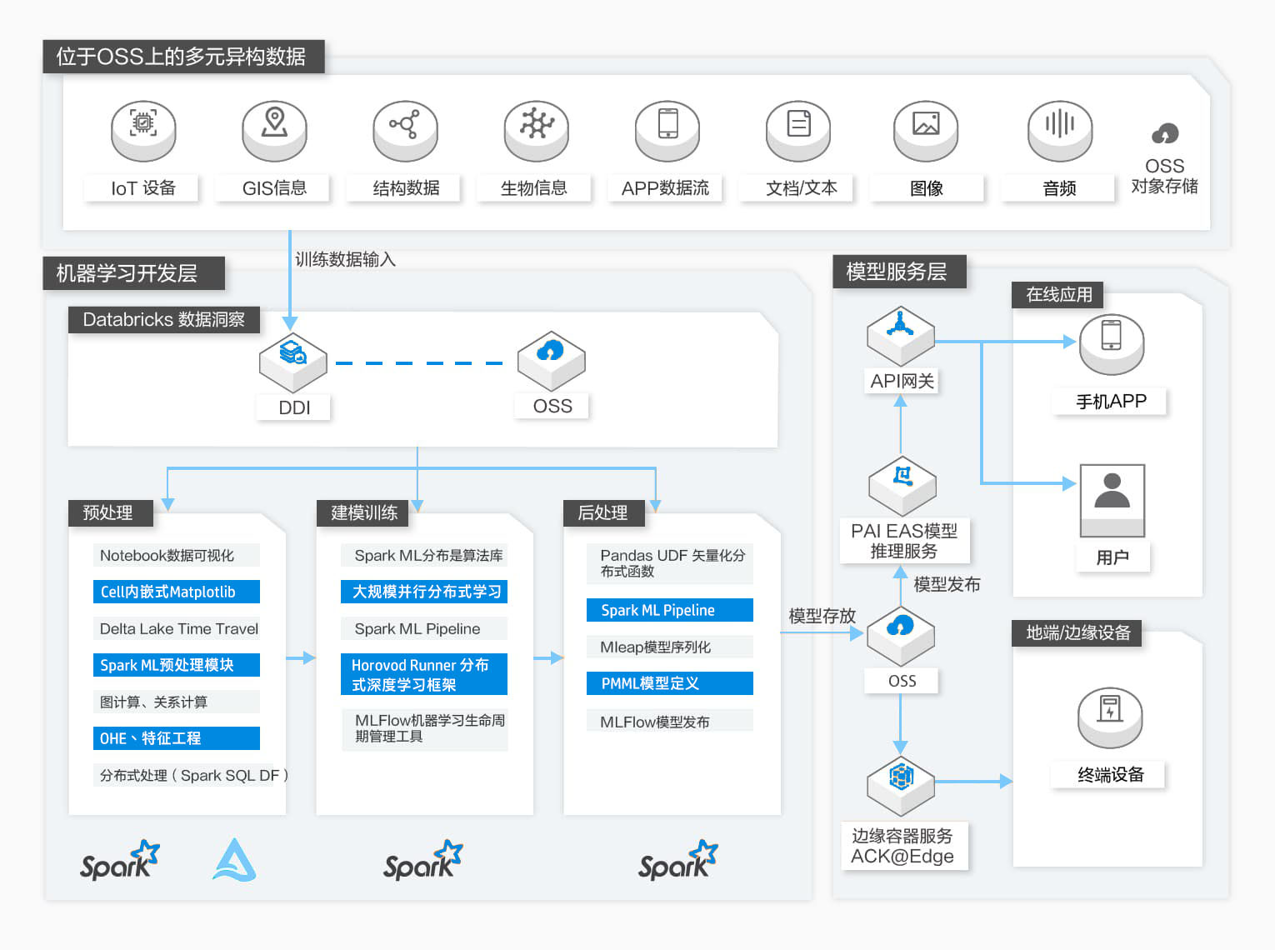This screenshot has width=1275, height=950.
Task: Open the 生物信息 molecule icon
Action: (x=537, y=131)
